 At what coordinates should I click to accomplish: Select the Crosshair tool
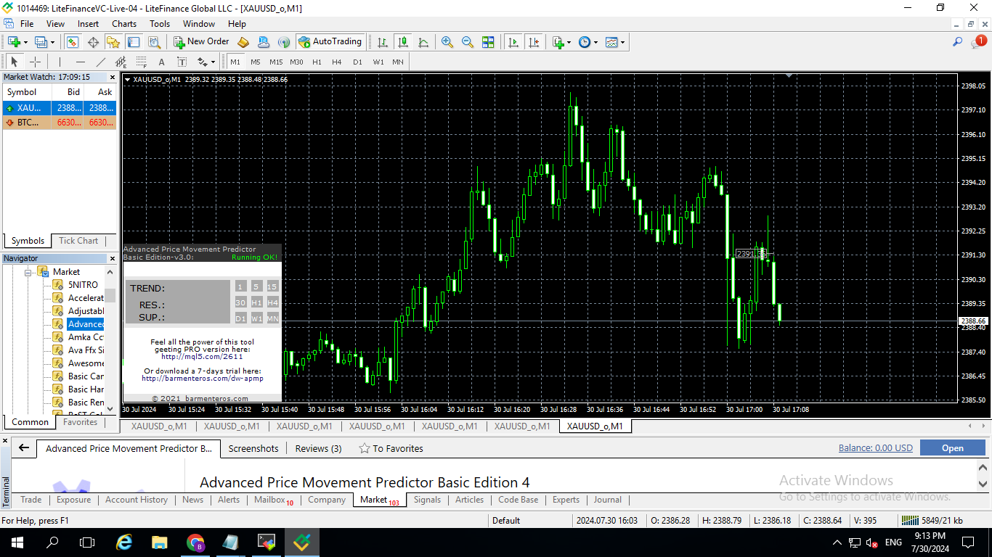tap(34, 62)
